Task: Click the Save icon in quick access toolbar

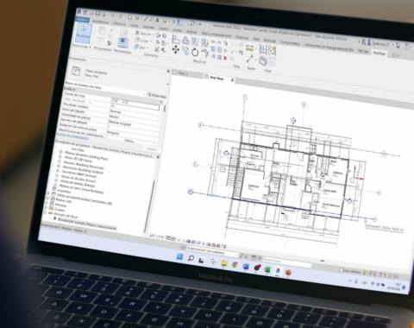Action: point(97,14)
